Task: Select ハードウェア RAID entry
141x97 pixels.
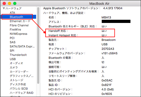Action: [22, 93]
